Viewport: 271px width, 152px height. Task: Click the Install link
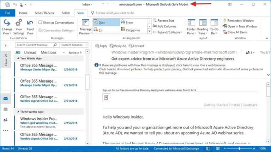pos(235,105)
